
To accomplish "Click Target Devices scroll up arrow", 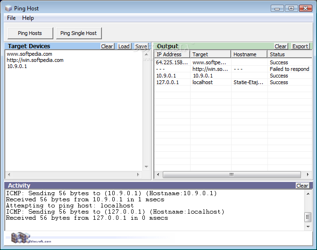I will [x=147, y=54].
